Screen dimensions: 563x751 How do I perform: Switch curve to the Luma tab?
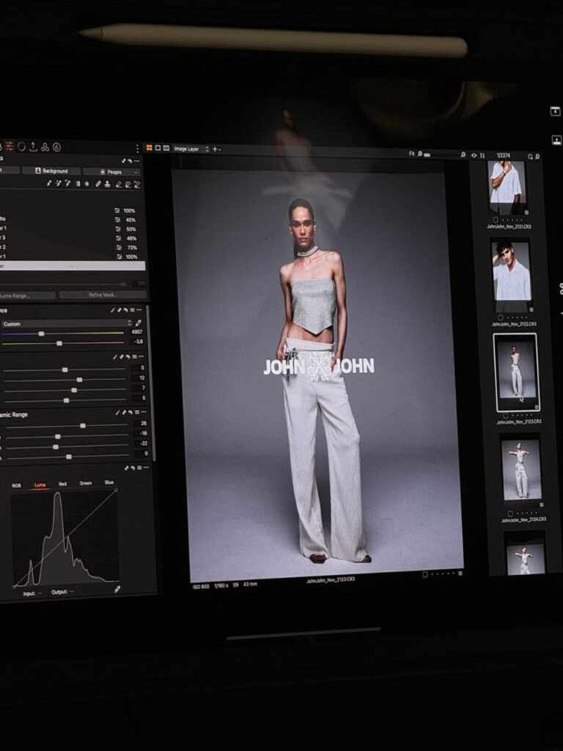click(x=40, y=486)
